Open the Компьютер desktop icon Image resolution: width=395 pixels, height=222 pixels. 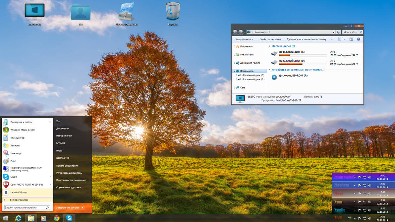tap(34, 14)
